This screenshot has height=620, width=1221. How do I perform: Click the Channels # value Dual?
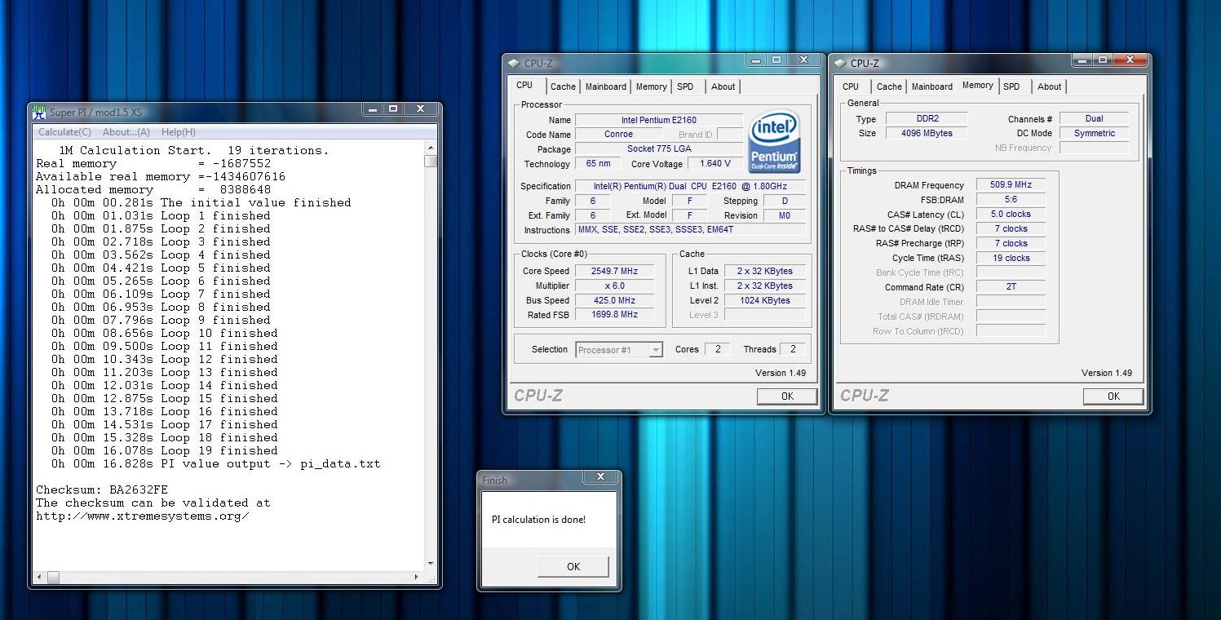[1094, 119]
